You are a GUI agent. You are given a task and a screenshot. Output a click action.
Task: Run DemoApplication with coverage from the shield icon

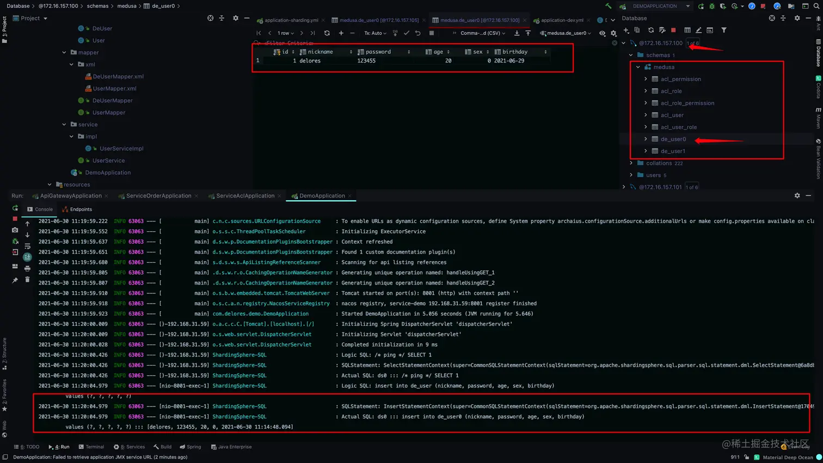pos(723,6)
